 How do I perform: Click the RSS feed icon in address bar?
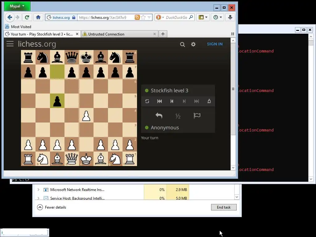point(137,18)
